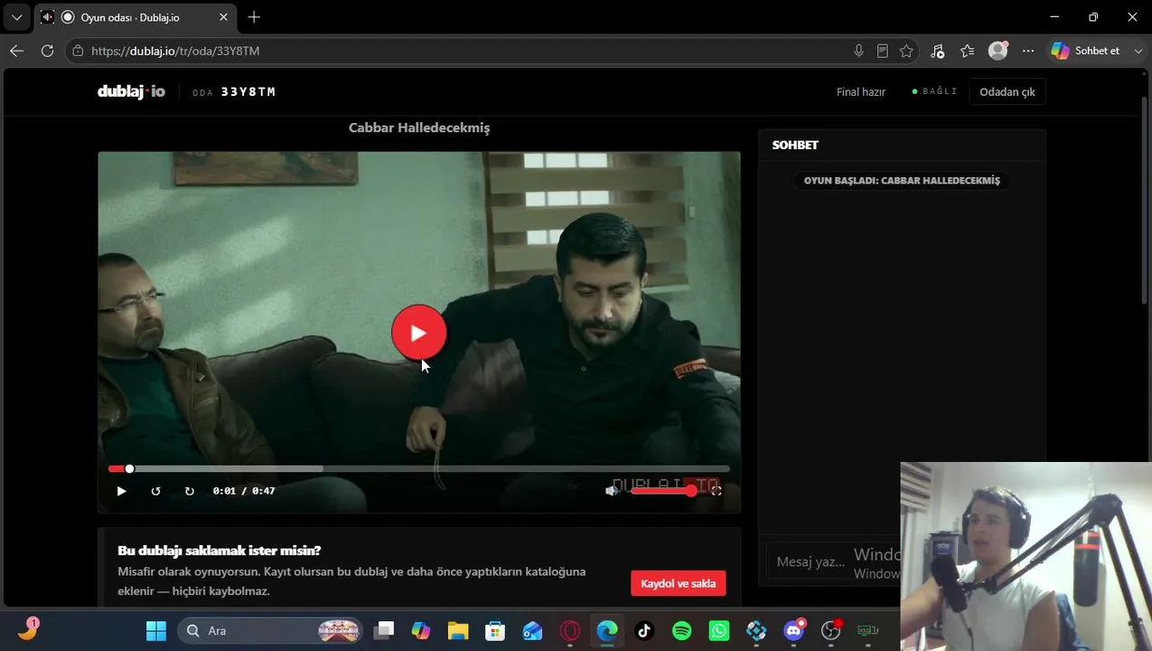Click the progress bar's white playhead knob
Image resolution: width=1152 pixels, height=651 pixels.
pos(129,468)
